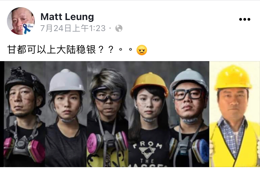Click the angry face emoji in caption
Viewport: 260px width, 173px height.
click(x=141, y=50)
